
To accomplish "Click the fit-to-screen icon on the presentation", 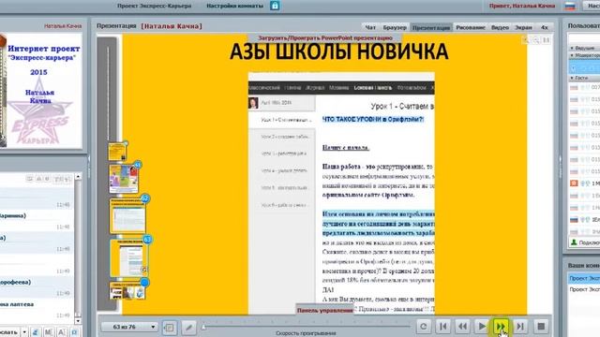I will (547, 39).
